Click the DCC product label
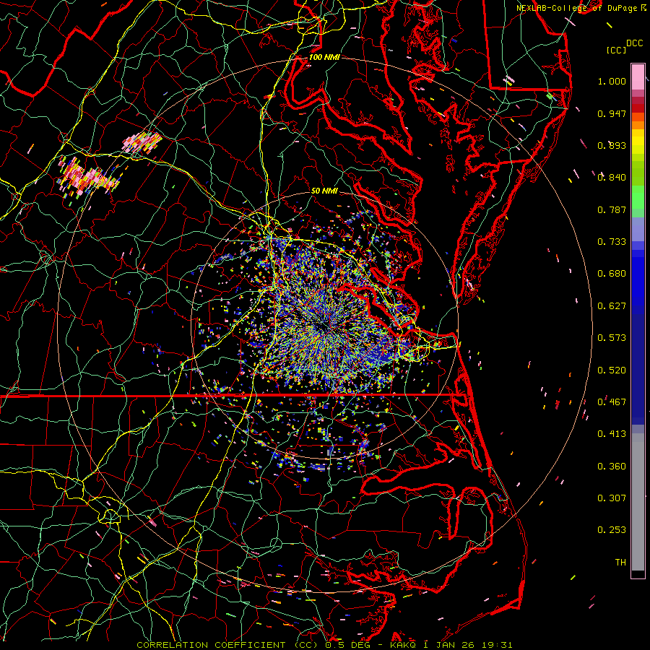Viewport: 650px width, 650px height. click(x=635, y=43)
